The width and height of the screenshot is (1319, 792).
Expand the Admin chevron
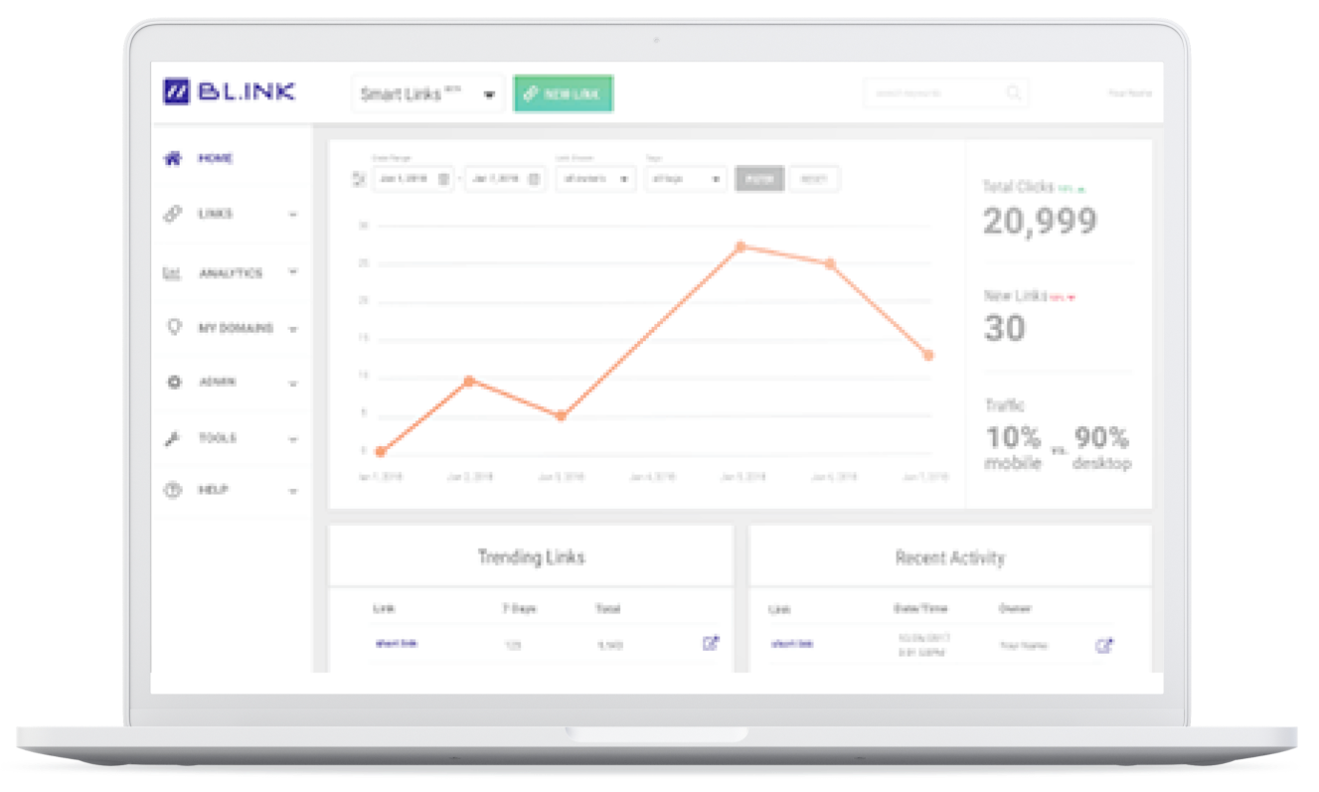coord(293,383)
